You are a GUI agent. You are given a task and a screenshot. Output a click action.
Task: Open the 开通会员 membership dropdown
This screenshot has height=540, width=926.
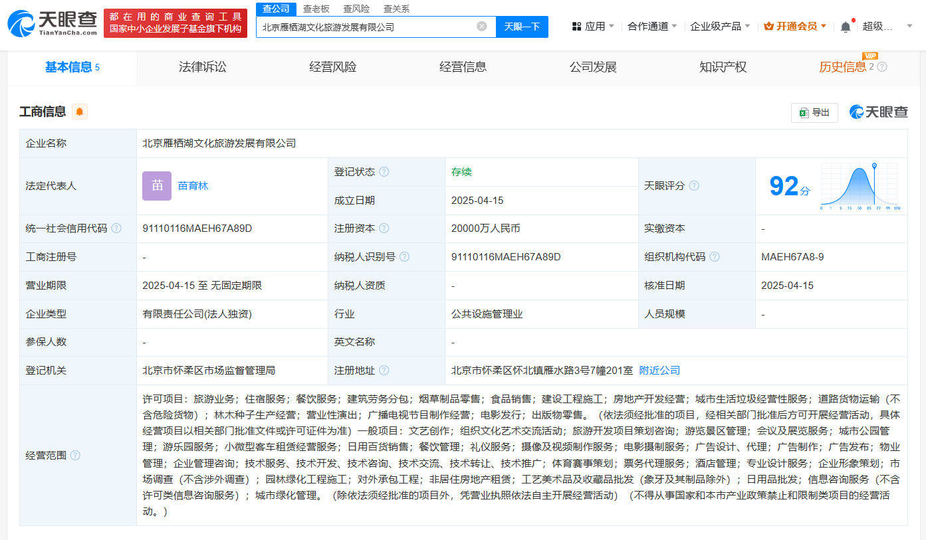pos(796,27)
